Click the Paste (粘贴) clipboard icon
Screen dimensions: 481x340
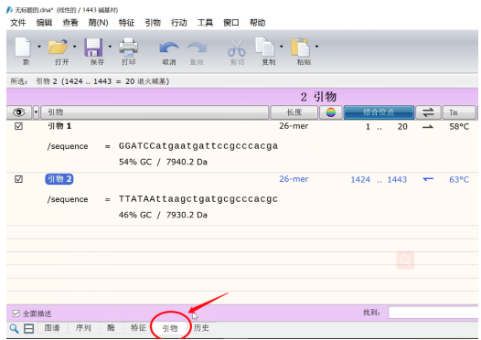click(301, 47)
